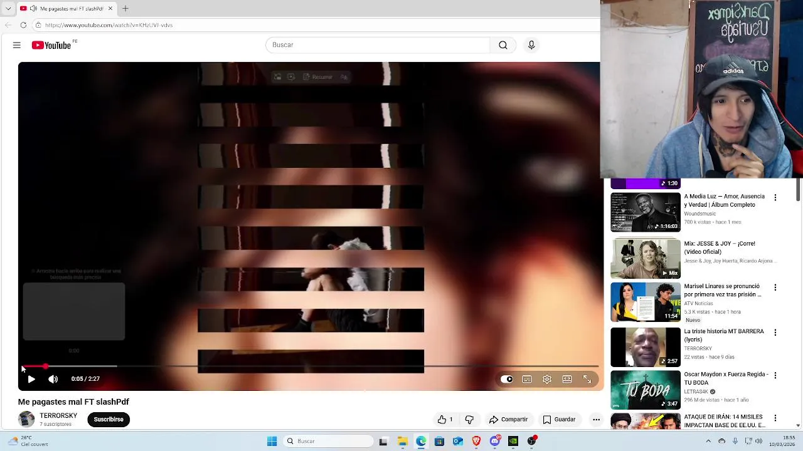
Task: Open Outlook from the taskbar
Action: 458,441
